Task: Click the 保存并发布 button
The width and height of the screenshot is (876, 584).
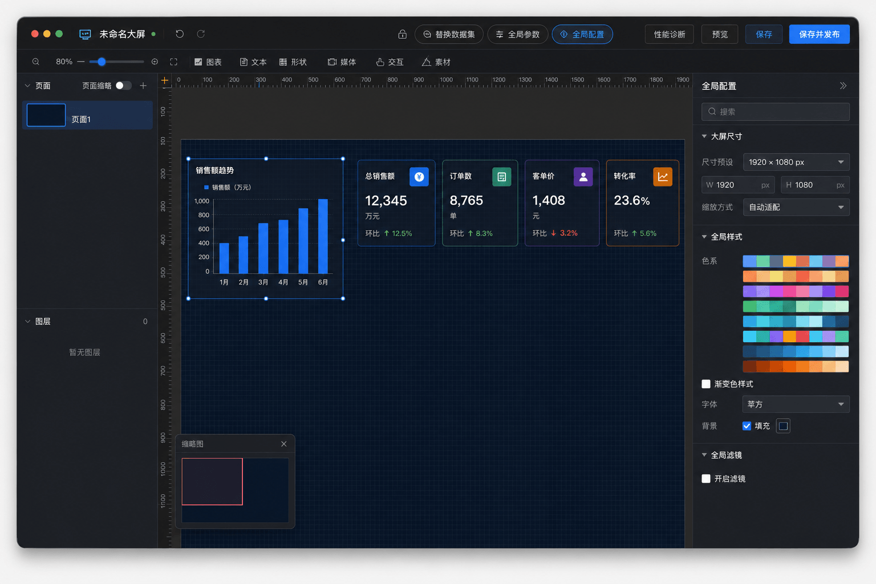Action: pyautogui.click(x=819, y=34)
